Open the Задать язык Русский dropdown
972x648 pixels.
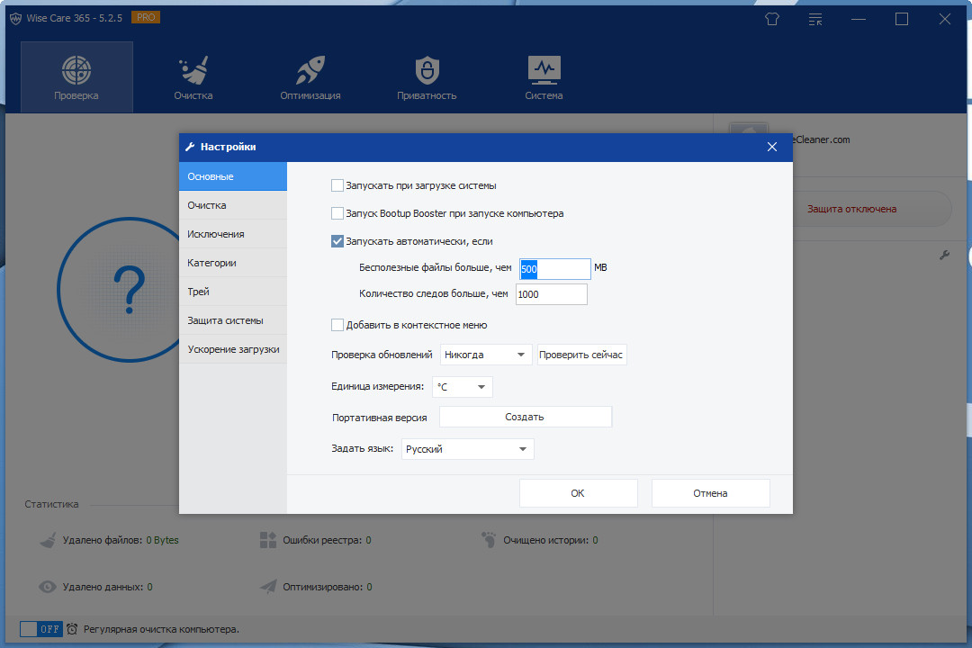467,449
